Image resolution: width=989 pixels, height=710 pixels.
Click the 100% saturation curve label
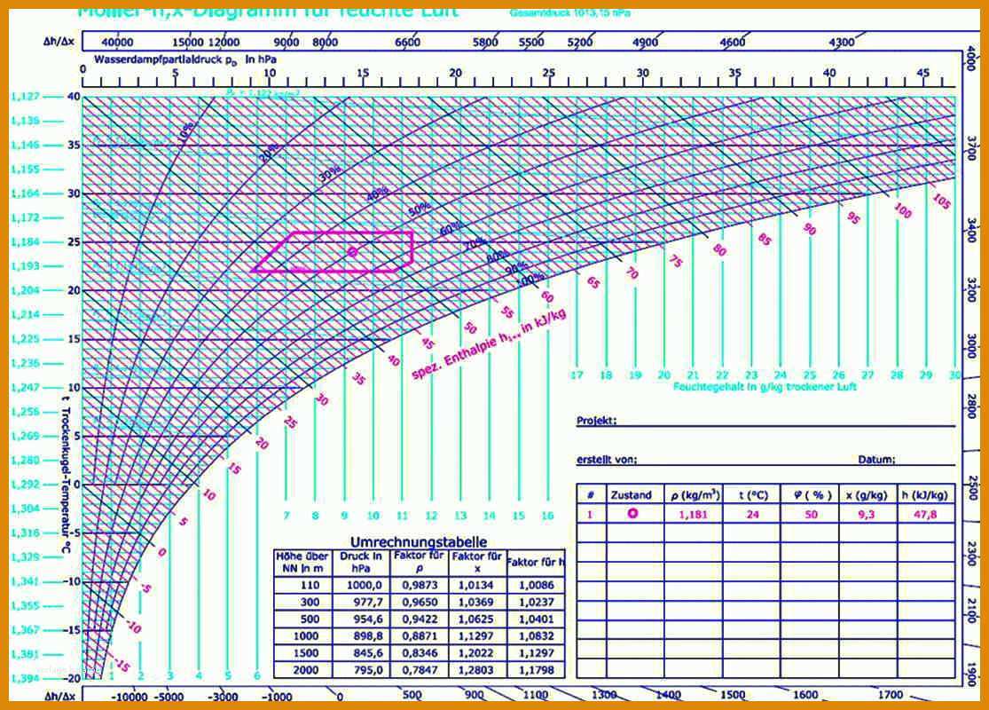point(530,279)
